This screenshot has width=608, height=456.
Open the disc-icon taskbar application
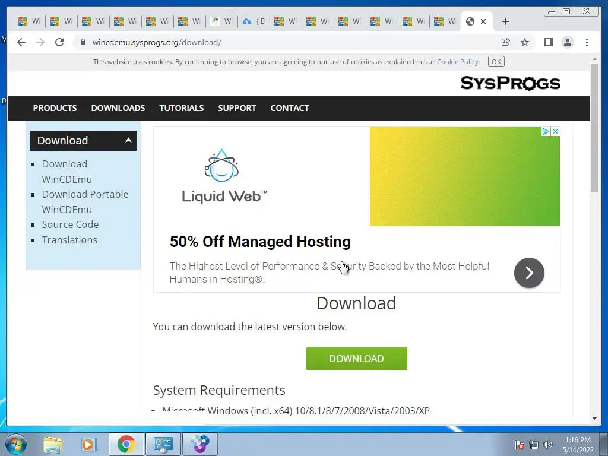199,444
